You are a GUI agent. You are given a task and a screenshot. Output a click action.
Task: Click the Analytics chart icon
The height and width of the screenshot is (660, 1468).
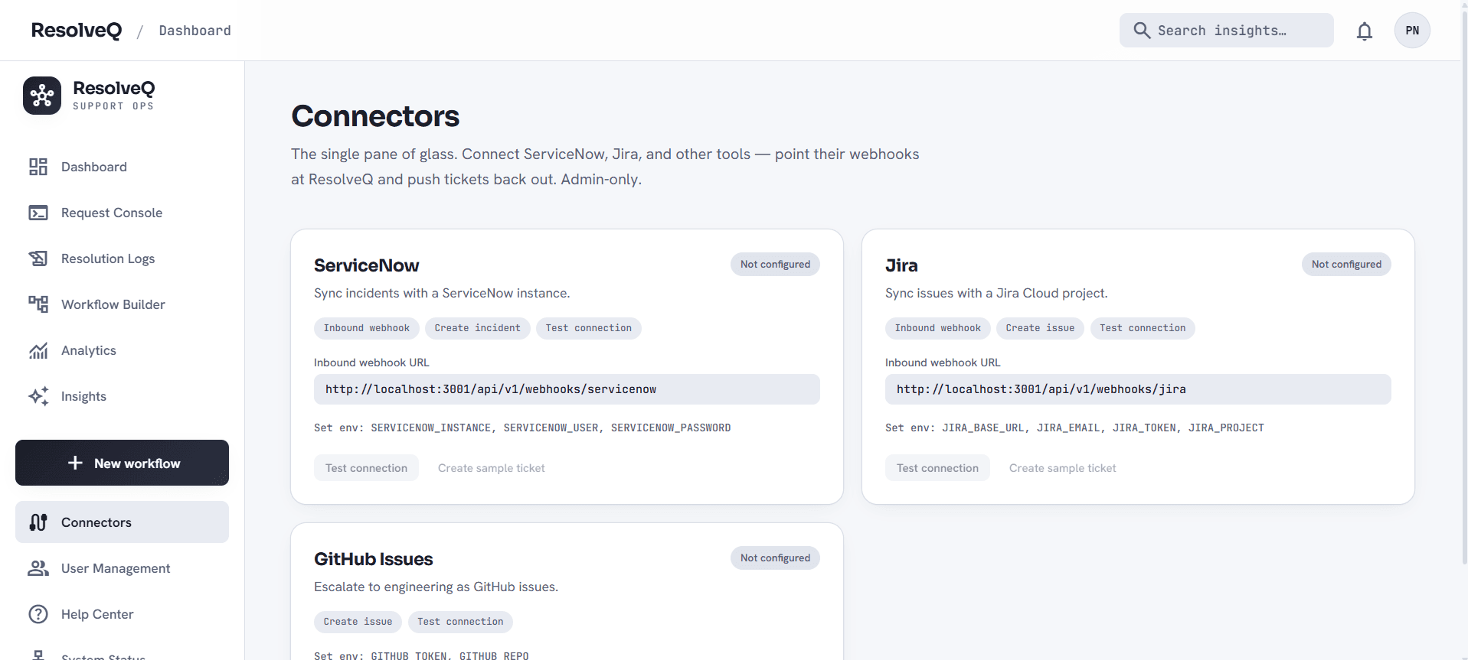click(38, 350)
